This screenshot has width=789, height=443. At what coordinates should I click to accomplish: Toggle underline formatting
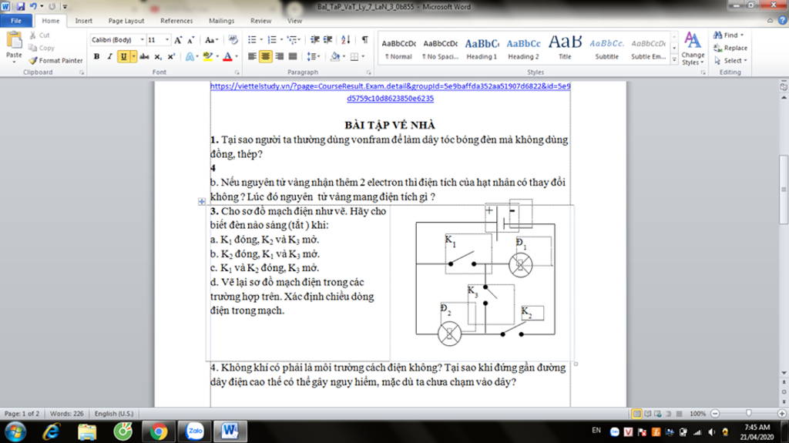[123, 56]
